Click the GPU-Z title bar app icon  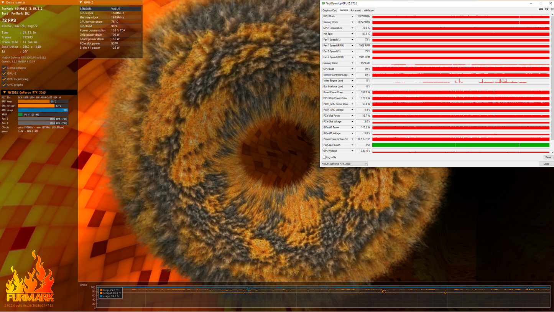(324, 3)
